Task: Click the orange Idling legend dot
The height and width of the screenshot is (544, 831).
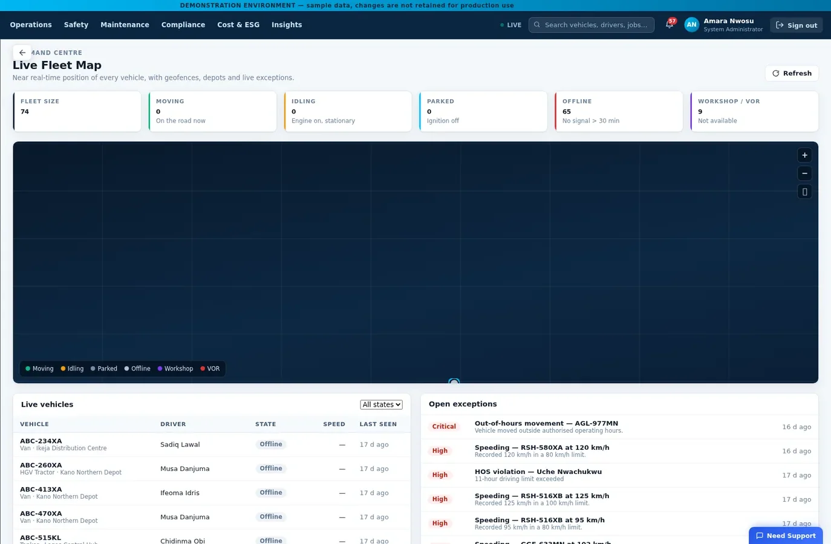Action: (63, 369)
